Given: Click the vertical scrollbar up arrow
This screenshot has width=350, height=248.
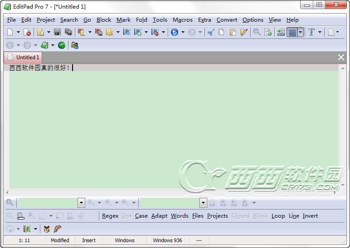Looking at the screenshot, I should [x=343, y=68].
